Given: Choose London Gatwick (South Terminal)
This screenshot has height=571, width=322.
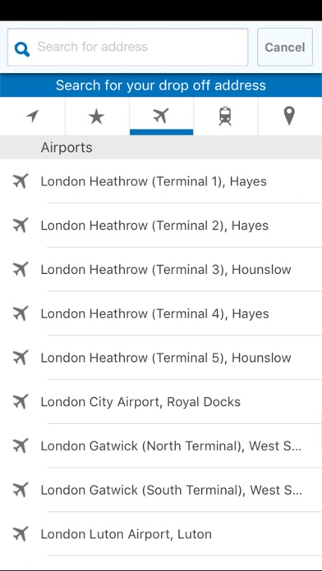Looking at the screenshot, I should pos(161,490).
